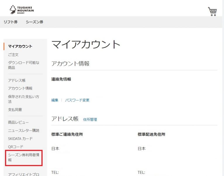Click the Tsugaike Mountain Resort logo
The width and height of the screenshot is (224, 176).
22,9
